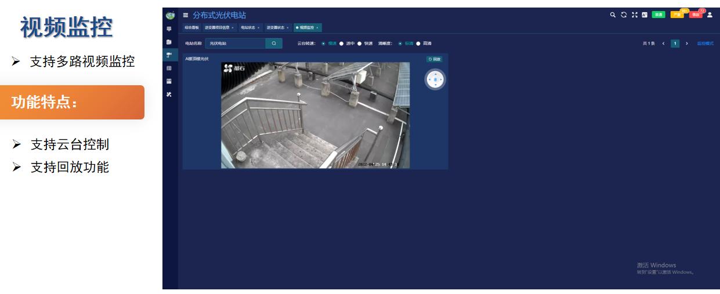
Task: Open the panel grid sidebar icon
Action: tap(169, 81)
